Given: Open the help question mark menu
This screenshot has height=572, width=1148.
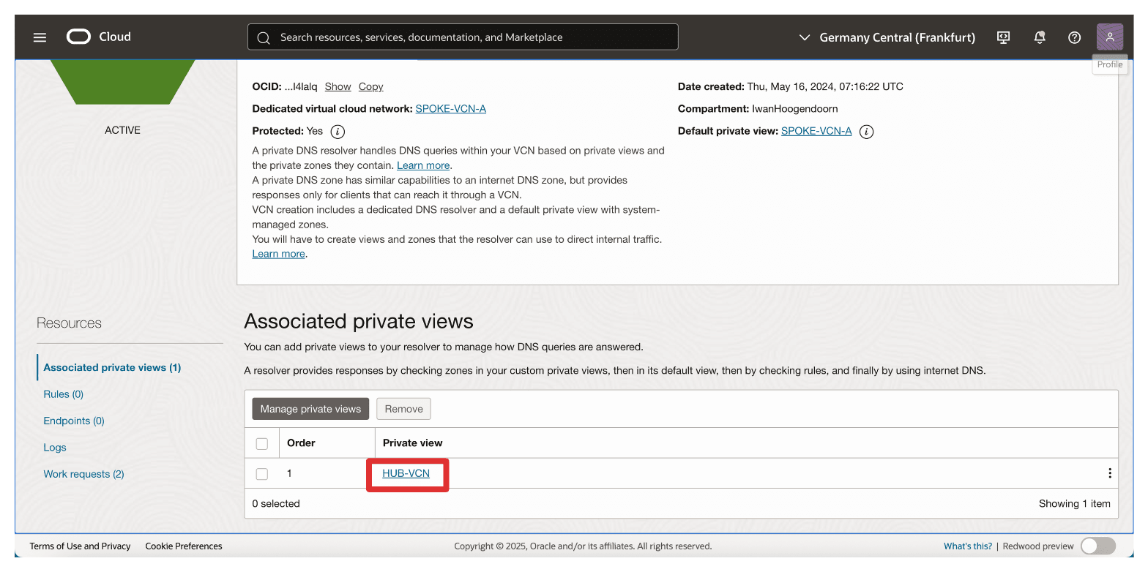Looking at the screenshot, I should (x=1075, y=37).
